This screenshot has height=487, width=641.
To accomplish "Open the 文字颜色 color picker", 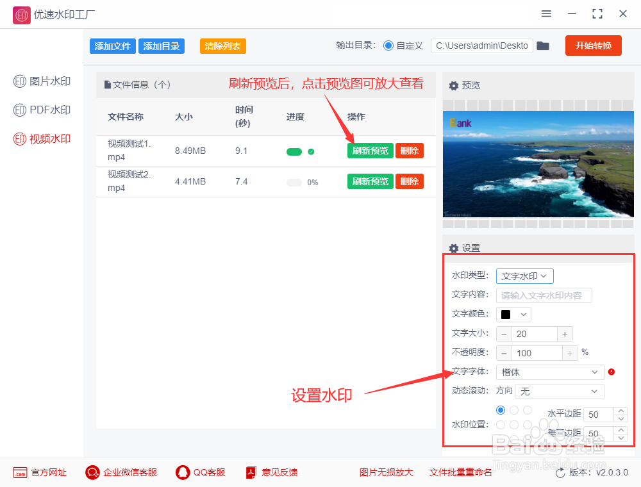I will point(513,315).
